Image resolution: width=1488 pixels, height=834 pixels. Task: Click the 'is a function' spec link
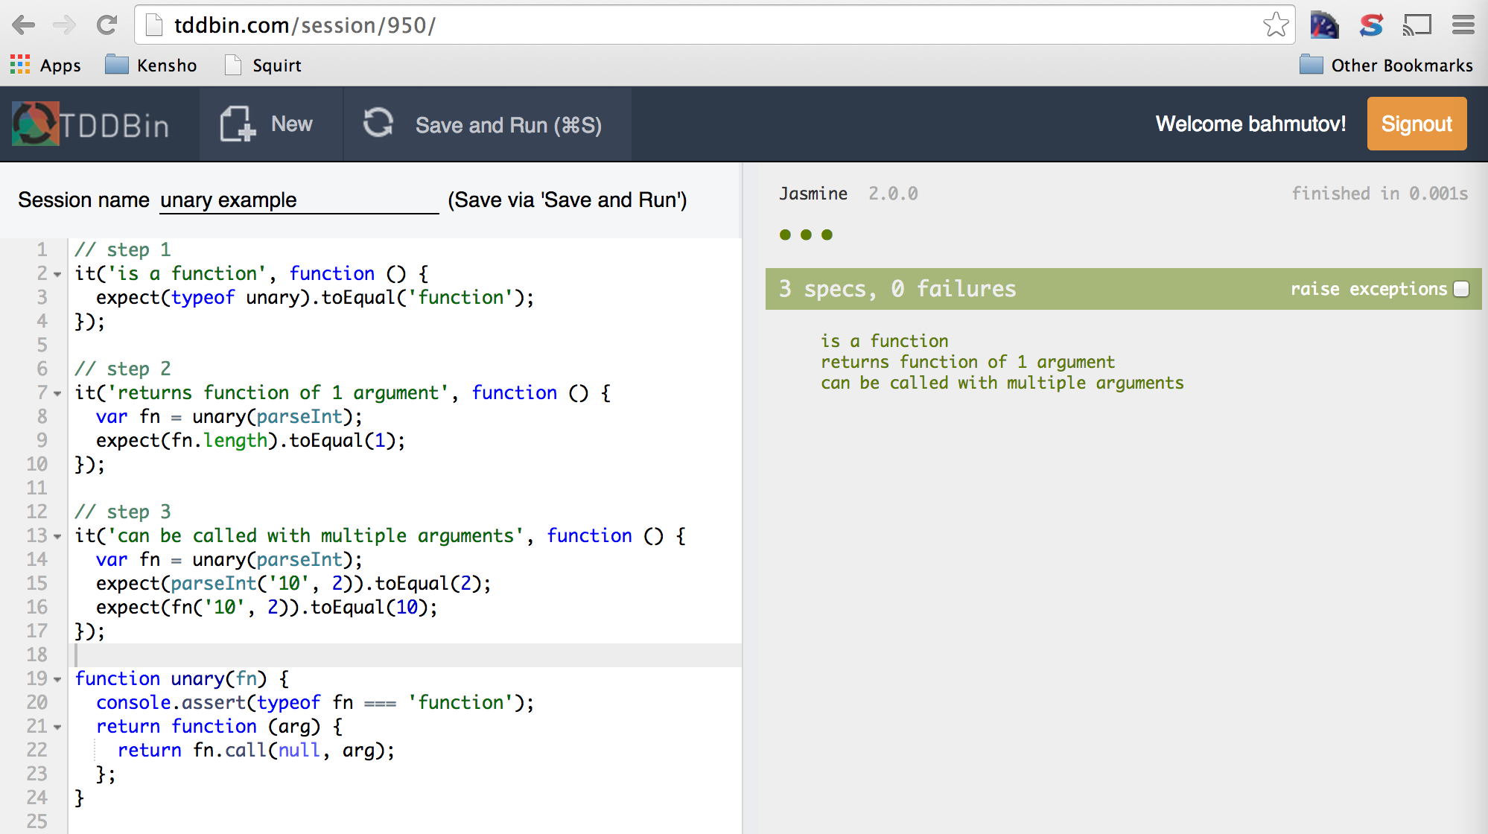click(x=884, y=341)
